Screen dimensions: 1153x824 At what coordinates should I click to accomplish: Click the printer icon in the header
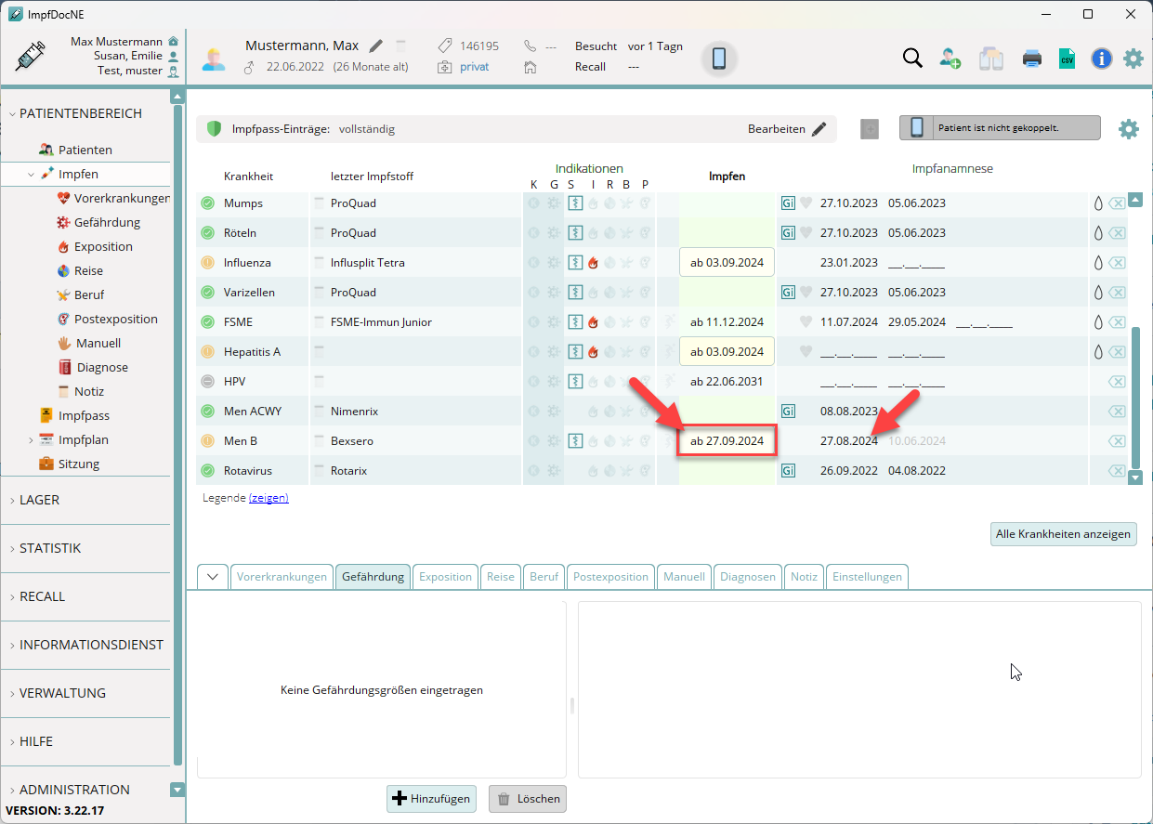1032,59
